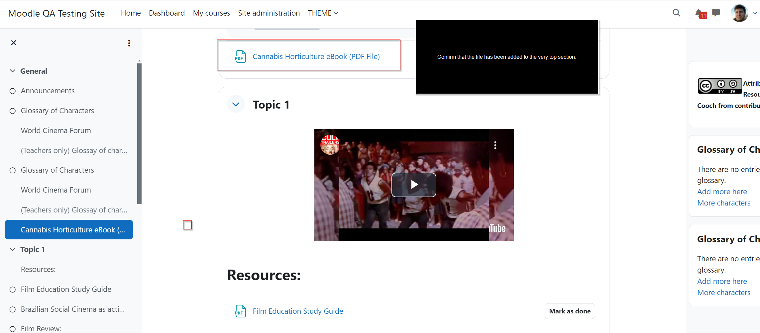The height and width of the screenshot is (333, 760).
Task: Click the Cult Trailers channel avatar
Action: [330, 145]
